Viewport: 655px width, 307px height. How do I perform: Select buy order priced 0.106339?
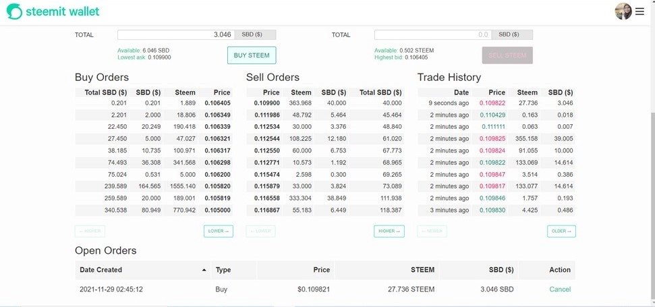coord(154,127)
